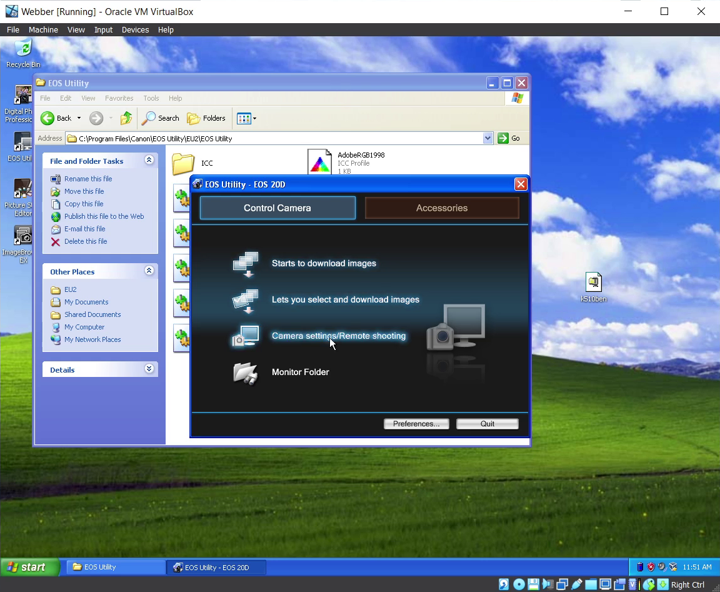
Task: Click the Rename this file link
Action: [88, 179]
